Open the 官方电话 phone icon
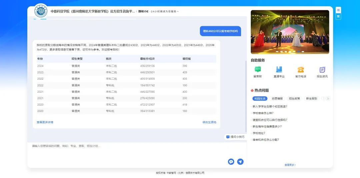This screenshot has height=178, width=360. coord(301,69)
